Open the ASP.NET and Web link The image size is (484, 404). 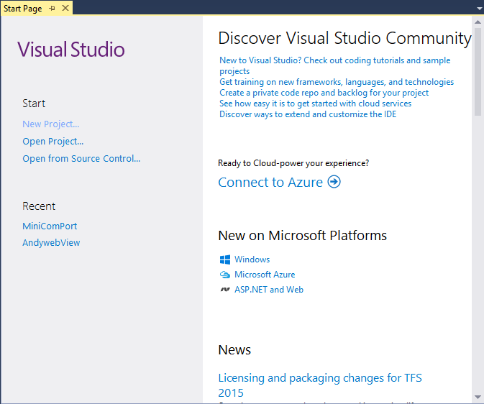pyautogui.click(x=269, y=290)
